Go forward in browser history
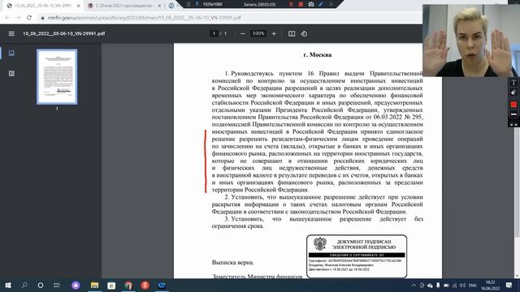This screenshot has height=292, width=520. pyautogui.click(x=18, y=18)
